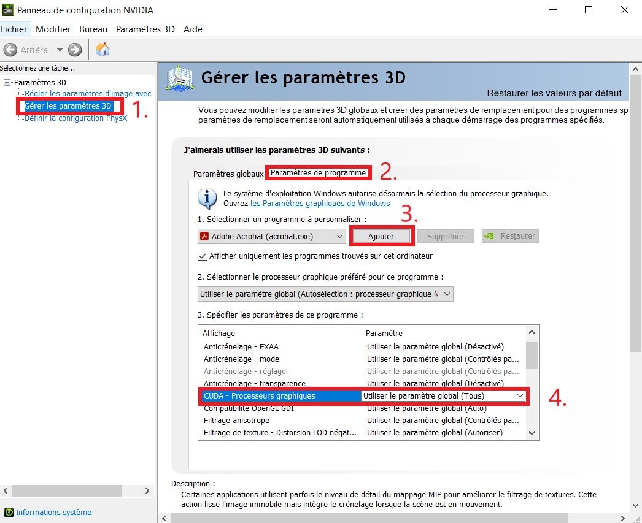Click the Ajouter button

[x=382, y=235]
